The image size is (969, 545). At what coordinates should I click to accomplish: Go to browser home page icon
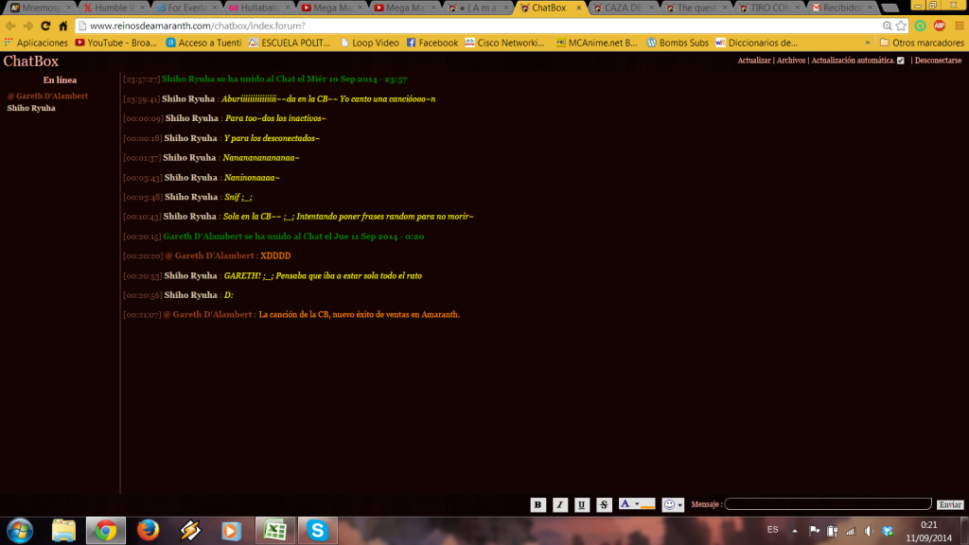pos(62,26)
